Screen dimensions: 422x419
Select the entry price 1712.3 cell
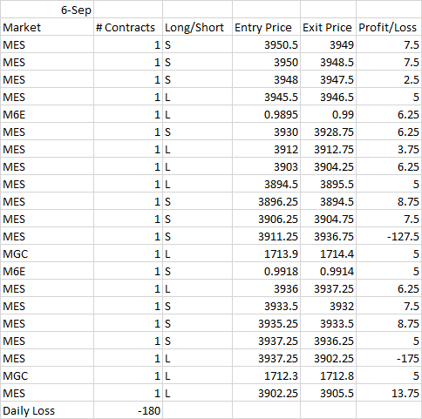(x=266, y=375)
